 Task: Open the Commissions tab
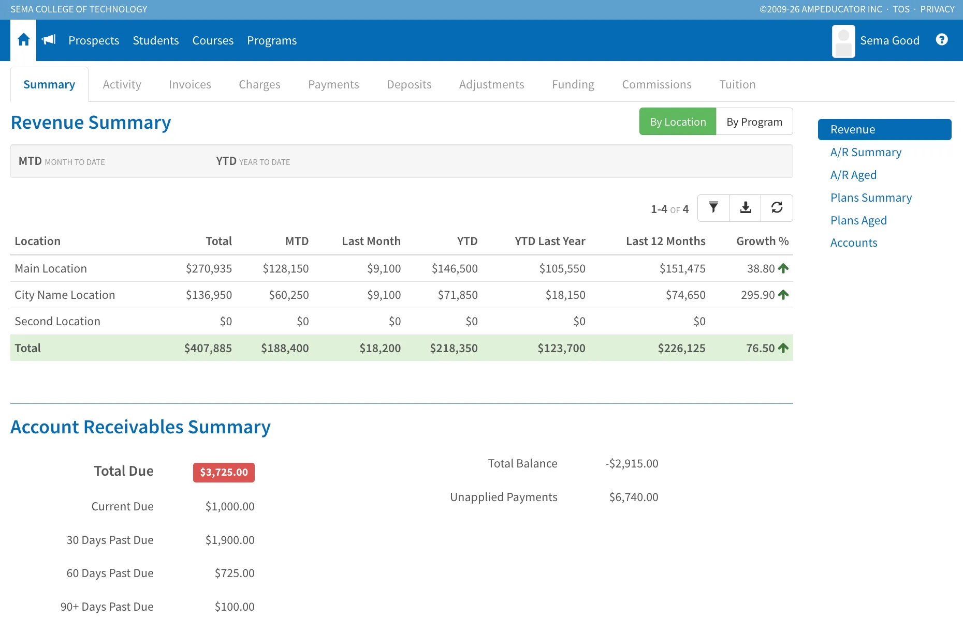click(x=656, y=84)
